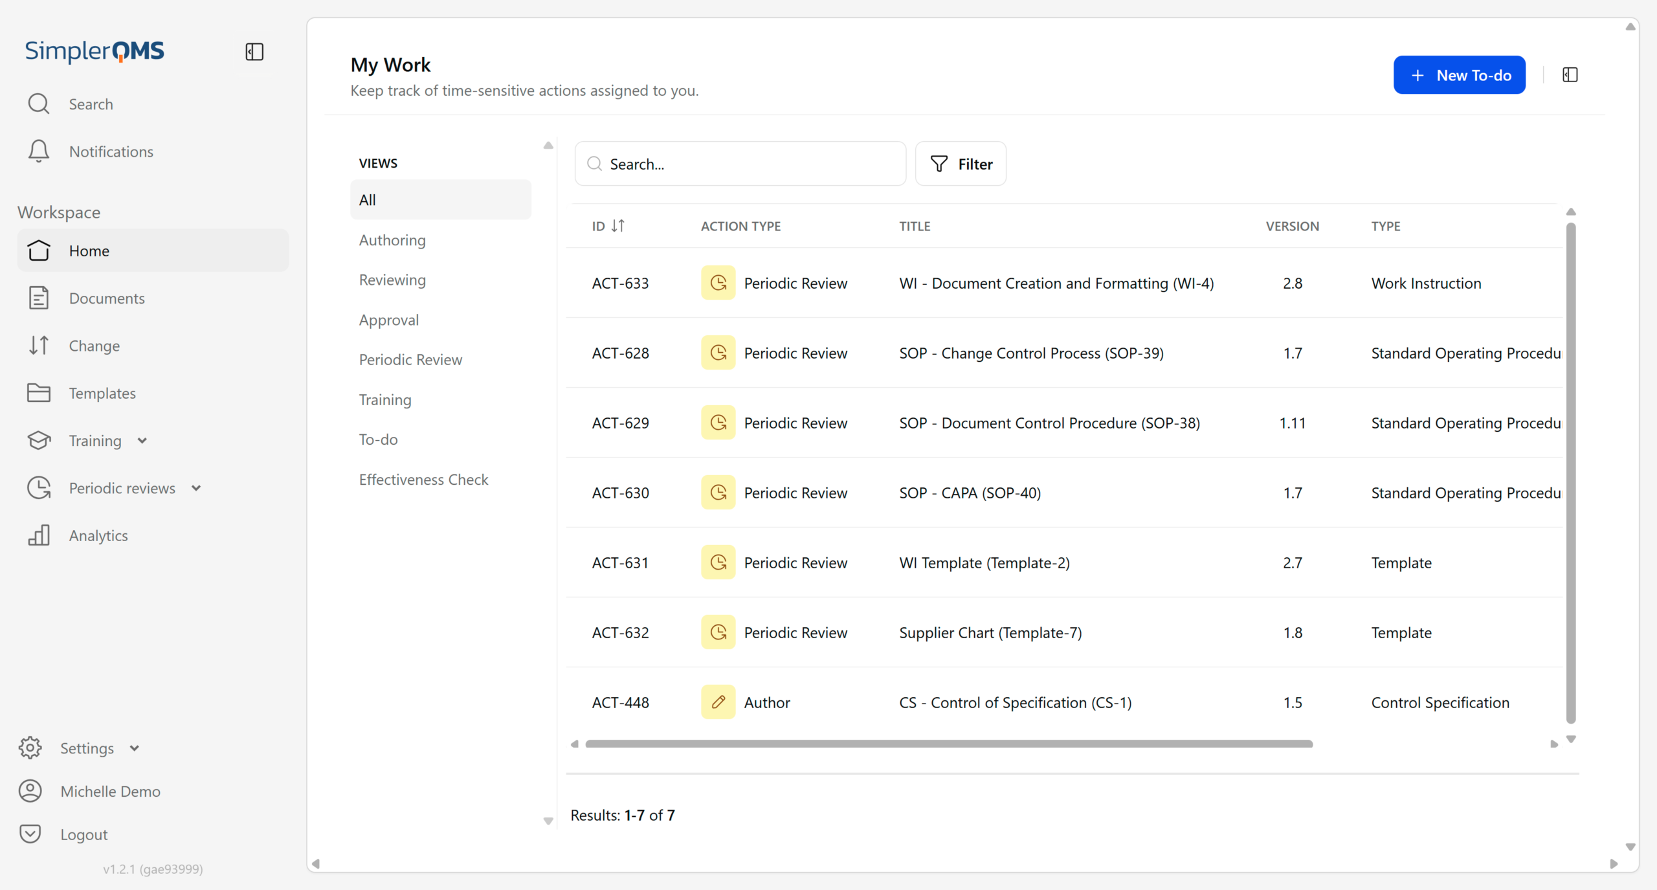The width and height of the screenshot is (1657, 890).
Task: Expand the Settings dropdown arrow
Action: (135, 748)
